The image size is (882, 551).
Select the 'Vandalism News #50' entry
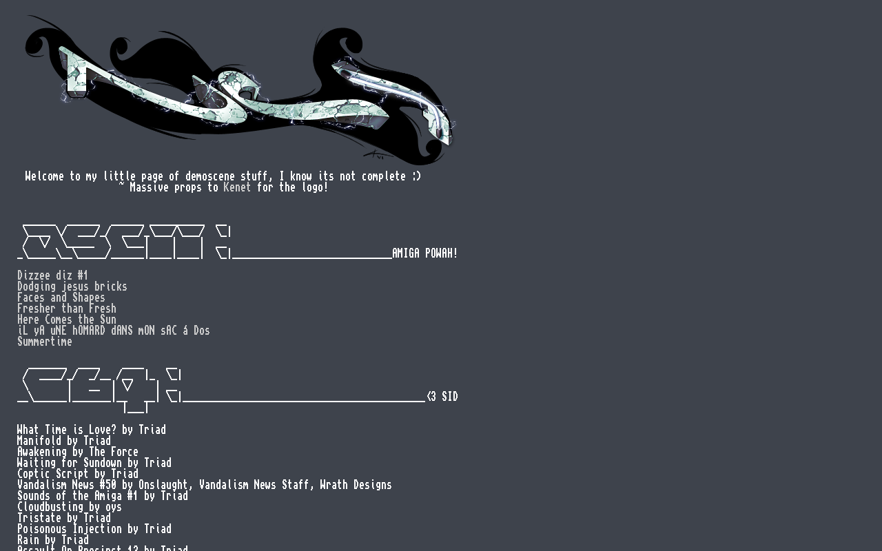pos(205,485)
